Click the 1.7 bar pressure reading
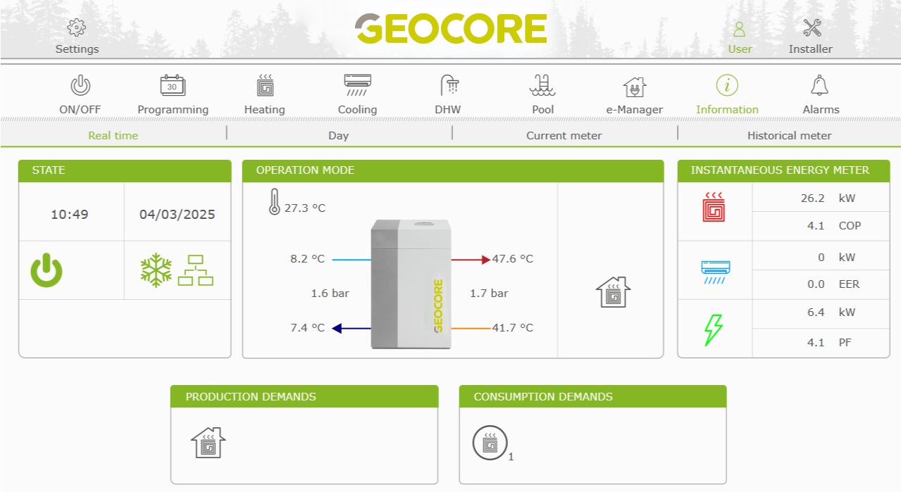 pos(490,294)
